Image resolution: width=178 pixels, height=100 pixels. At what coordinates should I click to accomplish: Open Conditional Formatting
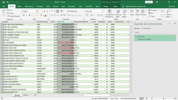pos(109,13)
